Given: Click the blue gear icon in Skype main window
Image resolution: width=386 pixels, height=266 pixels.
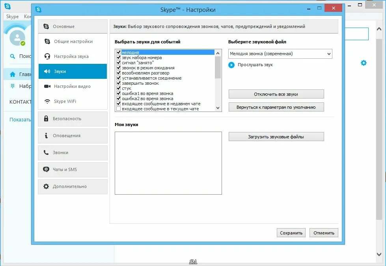Looking at the screenshot, I should tap(364, 63).
